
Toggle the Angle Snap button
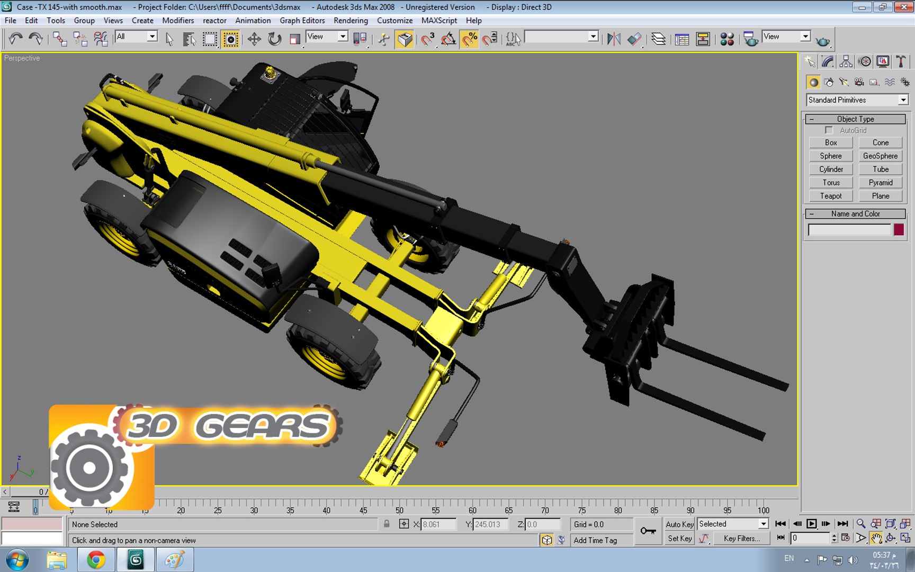[x=448, y=39]
